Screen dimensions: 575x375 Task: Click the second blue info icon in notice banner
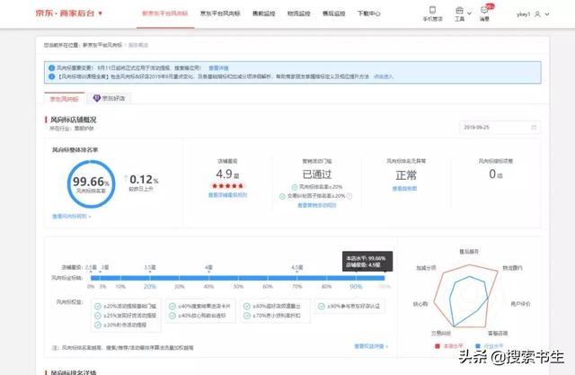[x=52, y=76]
